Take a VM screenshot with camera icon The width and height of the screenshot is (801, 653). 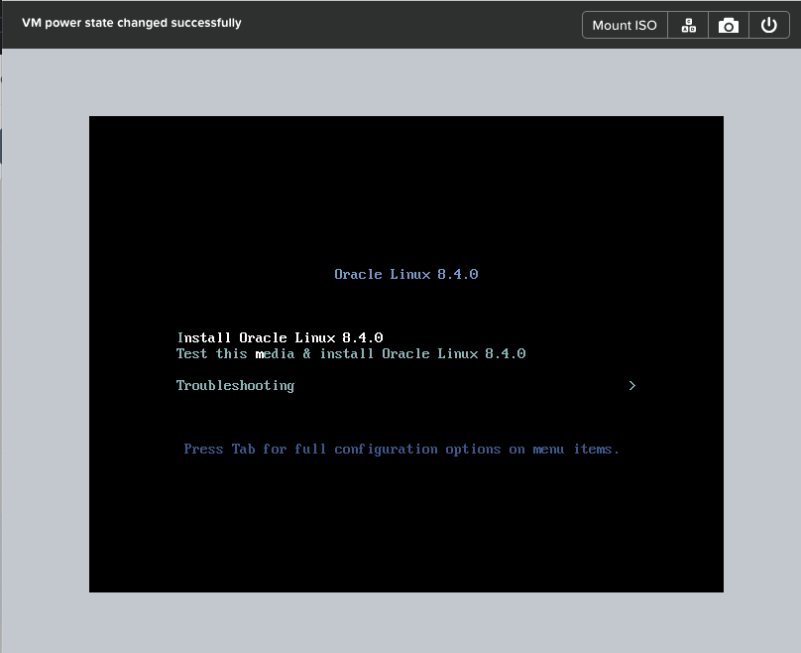coord(729,25)
